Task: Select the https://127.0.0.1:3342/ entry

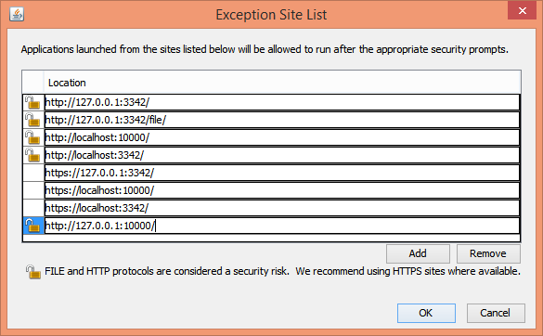Action: click(x=282, y=173)
